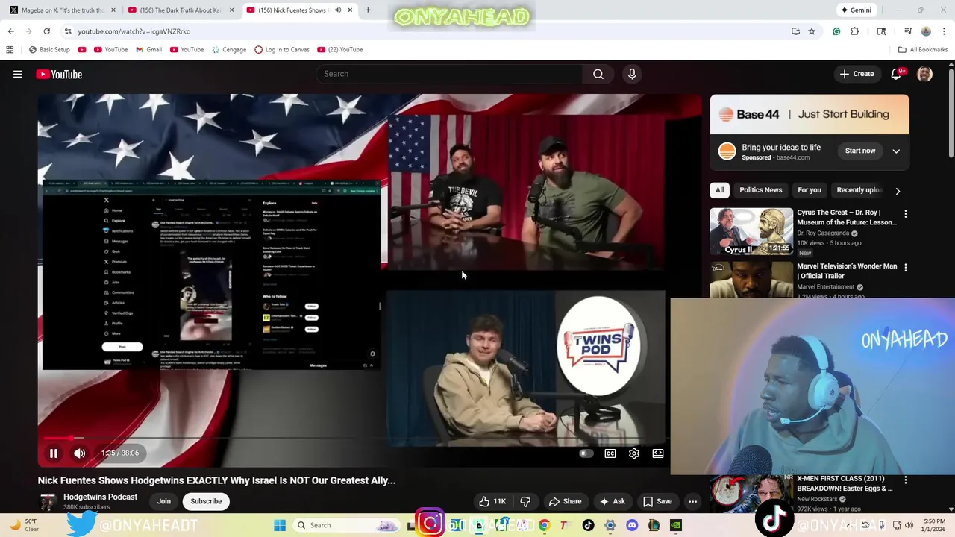
Task: Open the Hodgetwins Podcast channel name link
Action: (100, 497)
